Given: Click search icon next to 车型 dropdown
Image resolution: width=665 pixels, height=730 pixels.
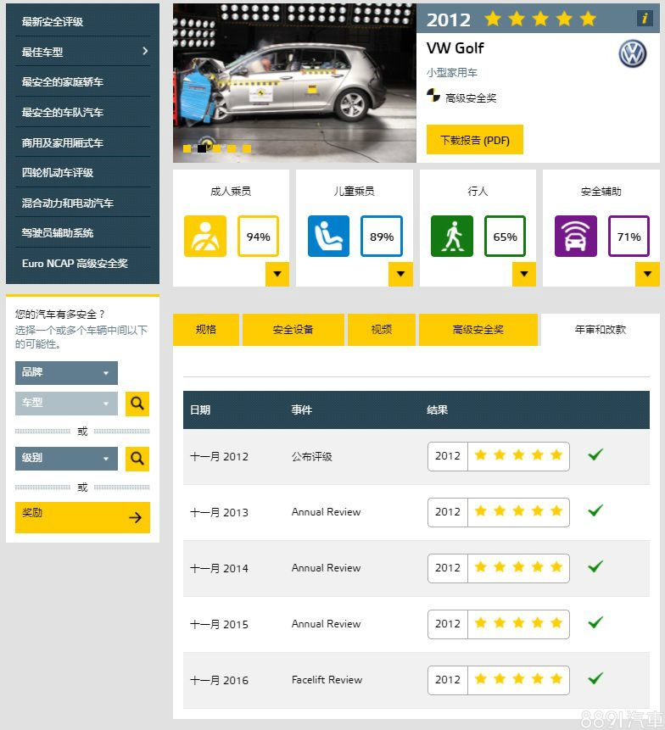Looking at the screenshot, I should tap(137, 404).
